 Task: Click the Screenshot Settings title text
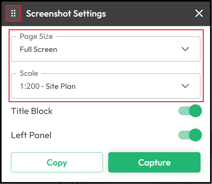pyautogui.click(x=66, y=14)
